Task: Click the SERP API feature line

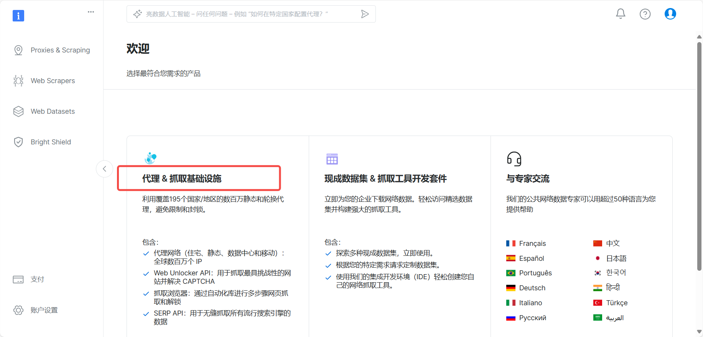Action: (222, 317)
